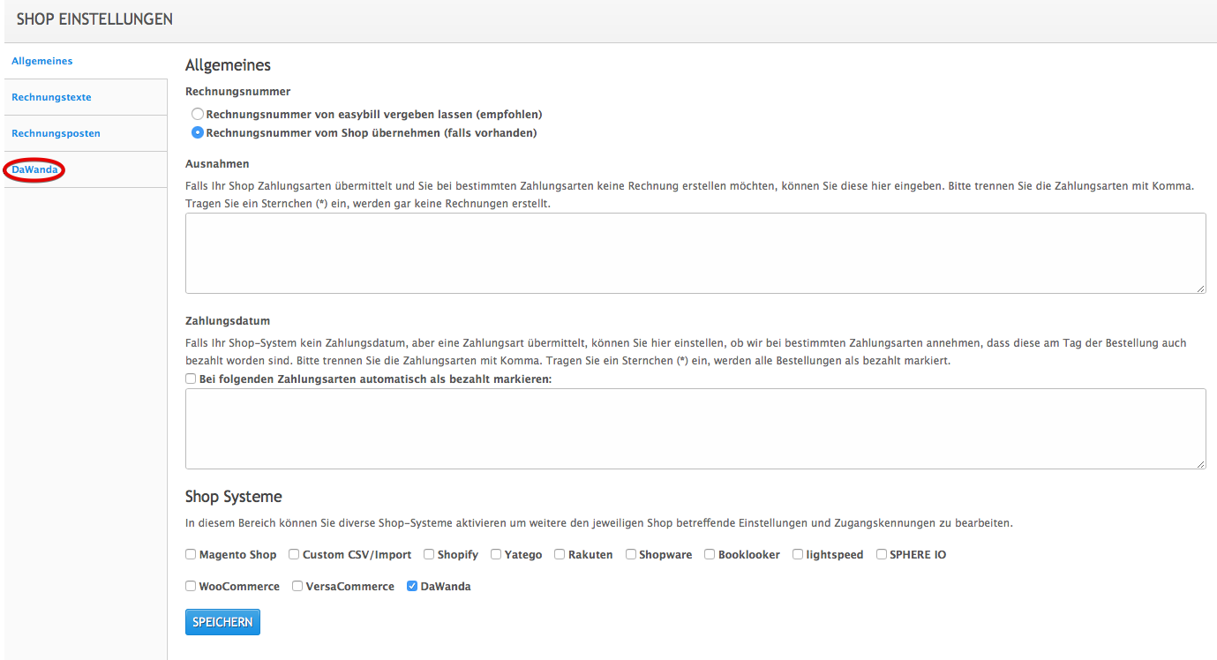
Task: Check the Booklooker checkbox
Action: (x=710, y=554)
